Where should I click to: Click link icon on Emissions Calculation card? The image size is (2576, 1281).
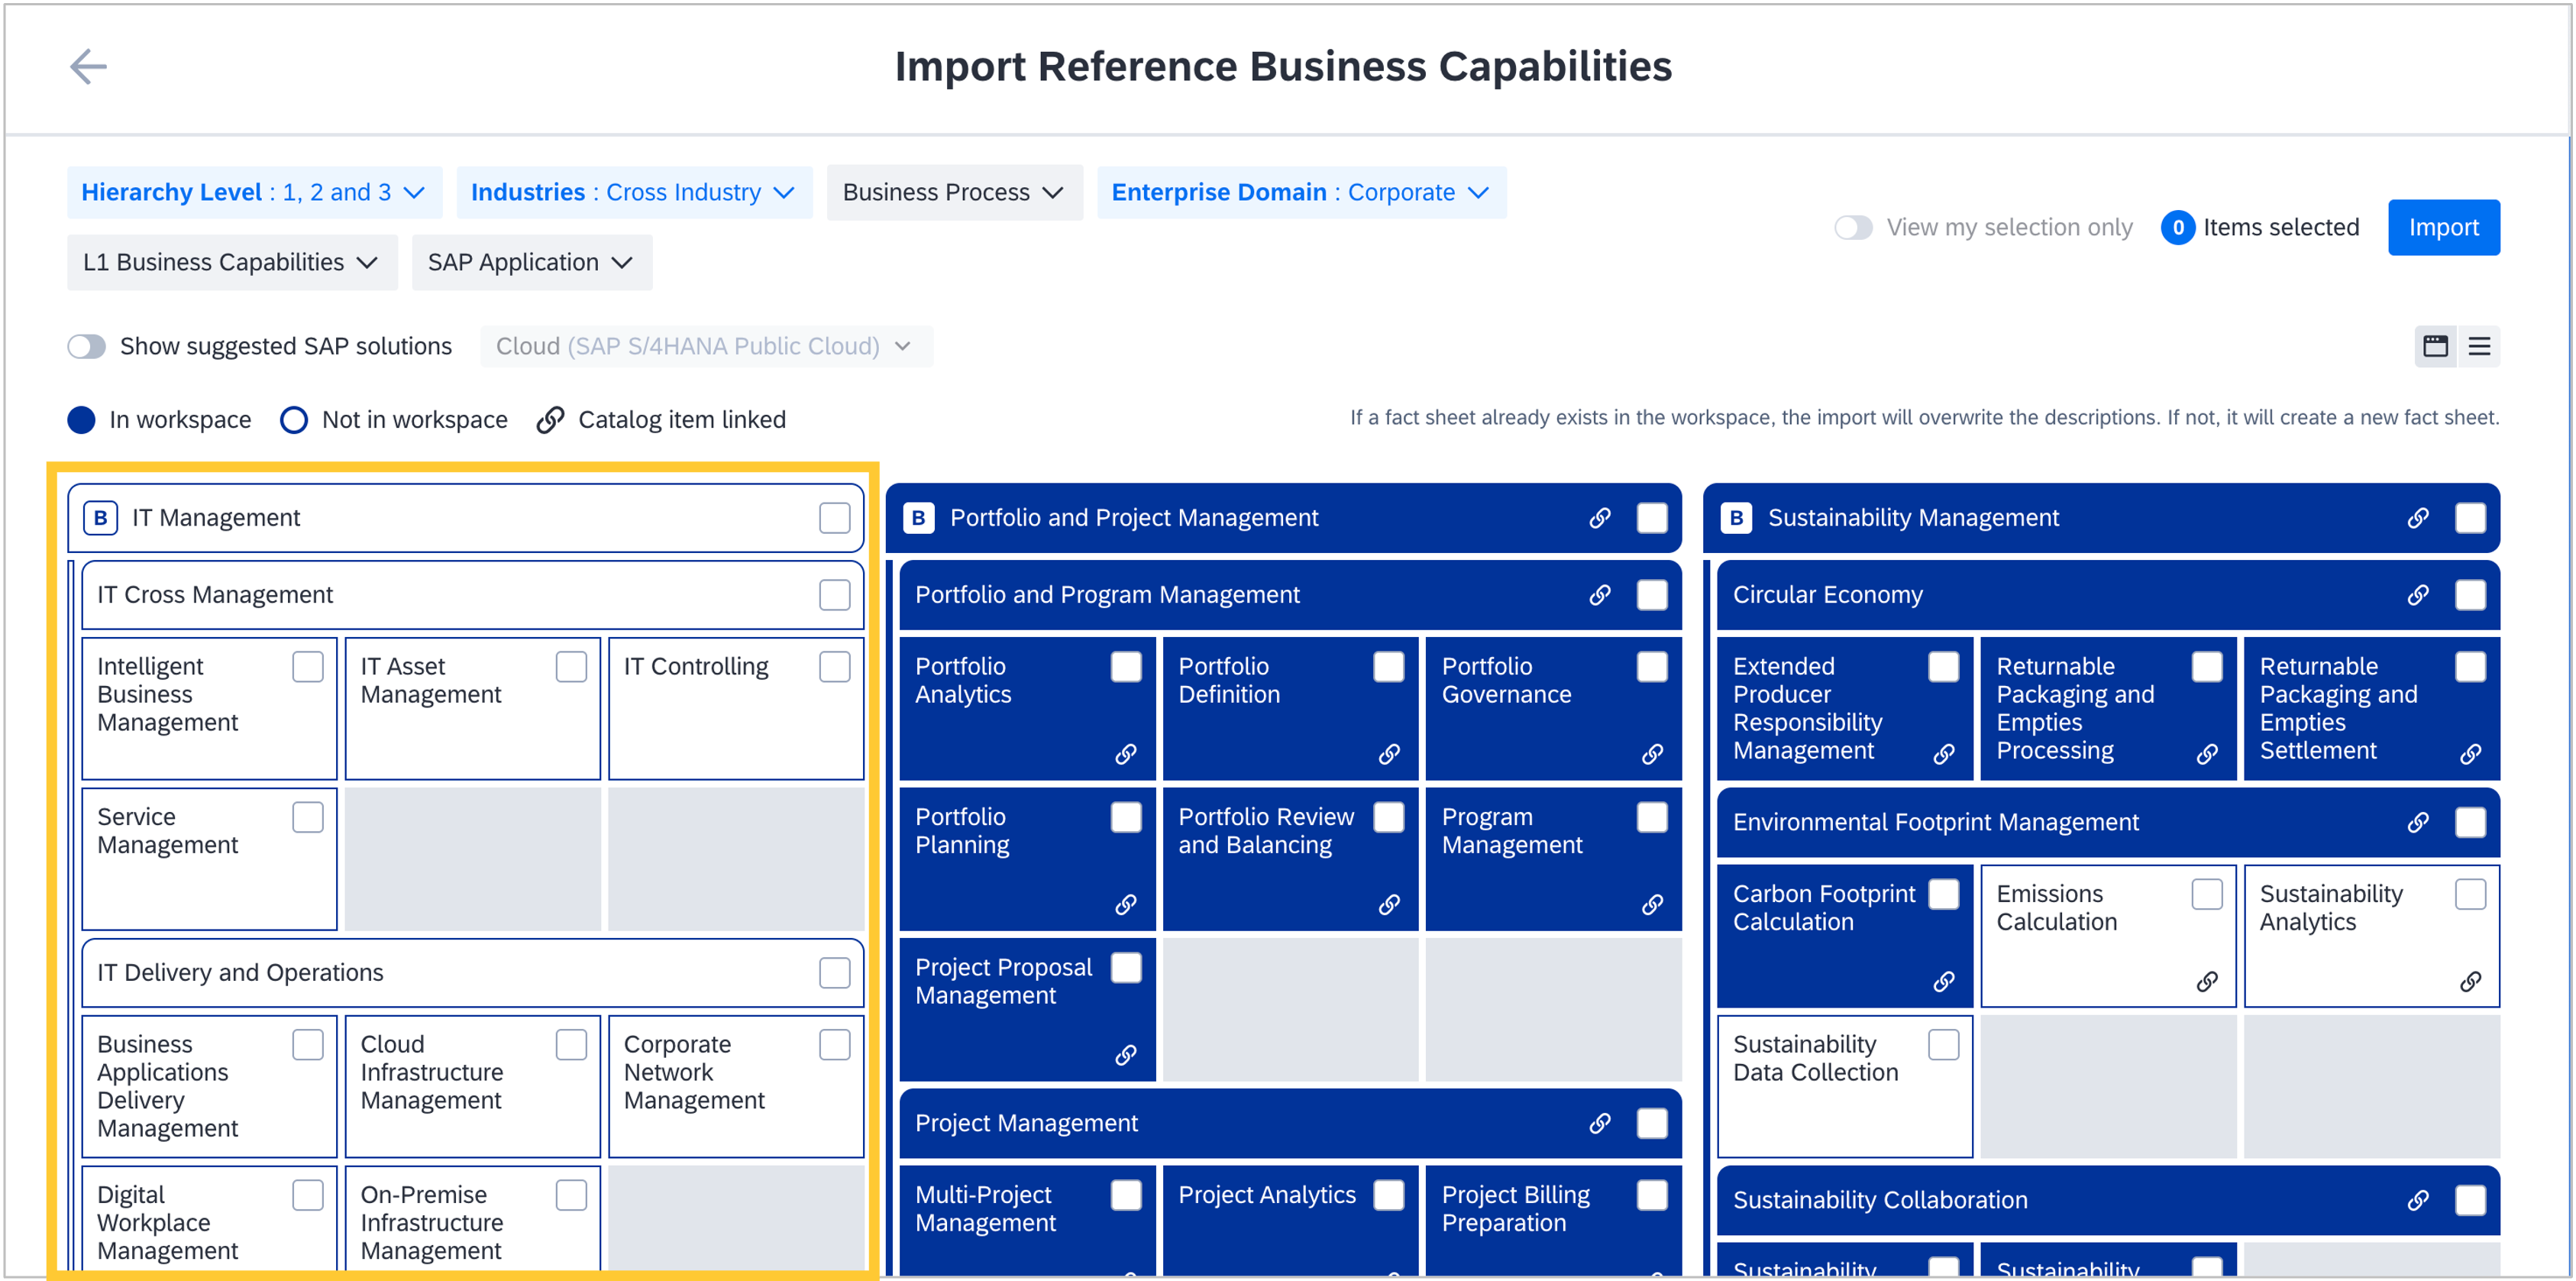coord(2206,981)
